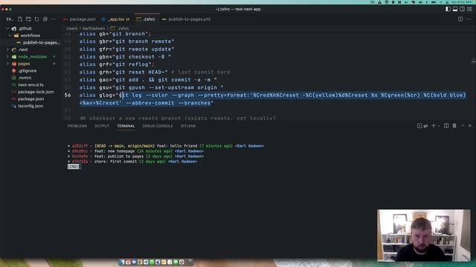Open the GitLens panel tab
Screen dimensions: 476x267
[188, 126]
